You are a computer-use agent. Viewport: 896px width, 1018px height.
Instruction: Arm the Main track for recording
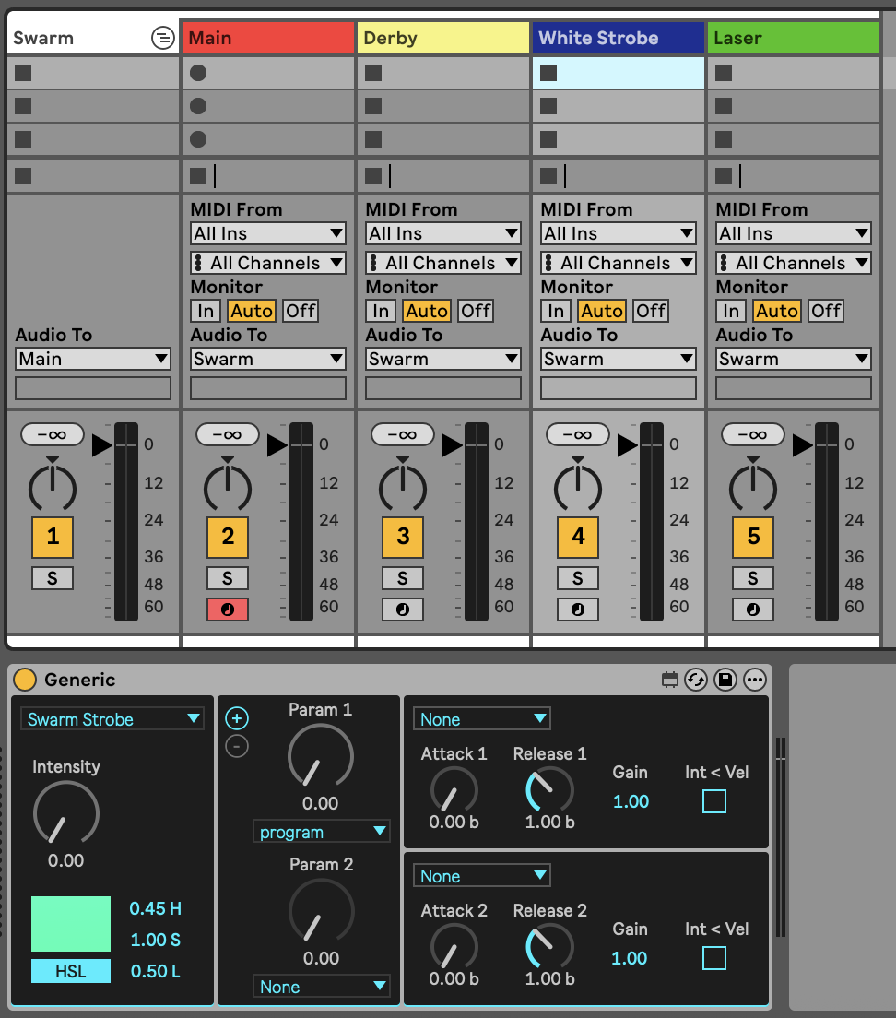pyautogui.click(x=228, y=610)
